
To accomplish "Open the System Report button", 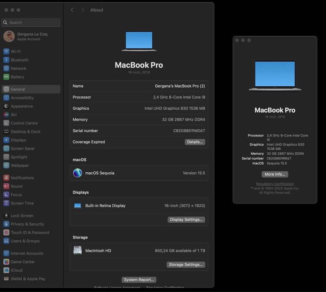I will click(x=139, y=280).
